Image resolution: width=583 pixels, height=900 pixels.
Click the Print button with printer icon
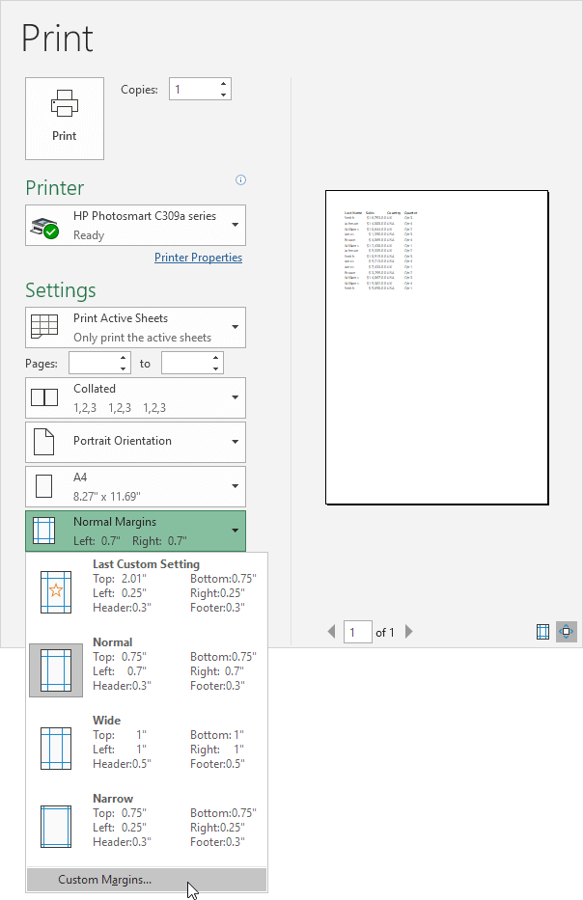[x=64, y=118]
